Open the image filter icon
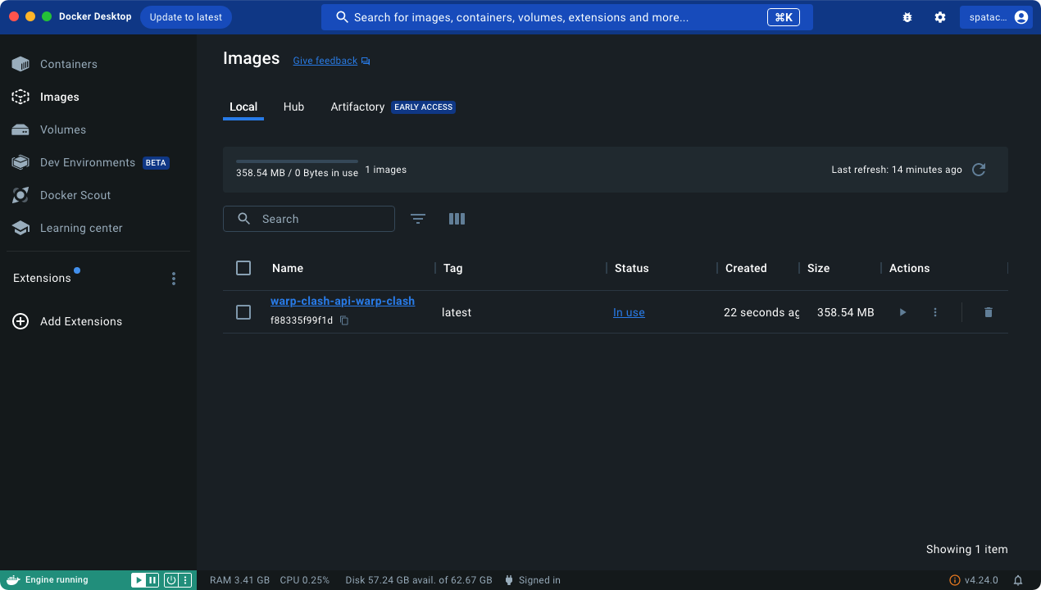The width and height of the screenshot is (1041, 590). click(418, 219)
